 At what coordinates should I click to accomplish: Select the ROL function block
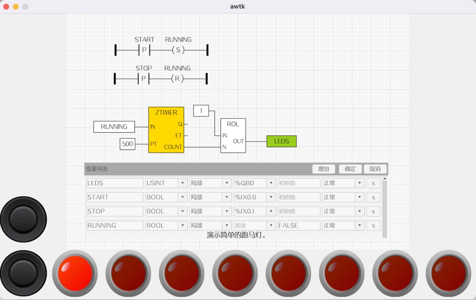(x=233, y=135)
